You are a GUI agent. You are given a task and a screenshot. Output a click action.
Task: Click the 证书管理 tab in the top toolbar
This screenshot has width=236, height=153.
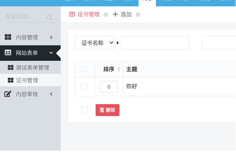pos(84,14)
